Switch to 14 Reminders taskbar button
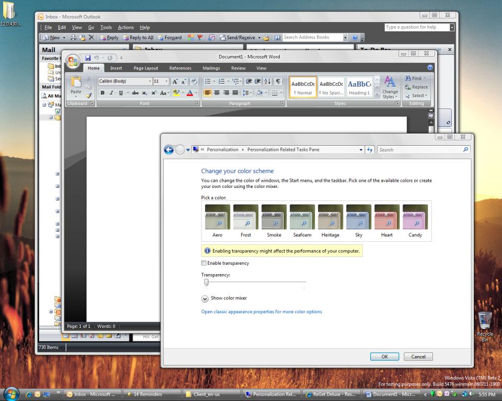Screen dimensions: 502x401 (x=152, y=394)
